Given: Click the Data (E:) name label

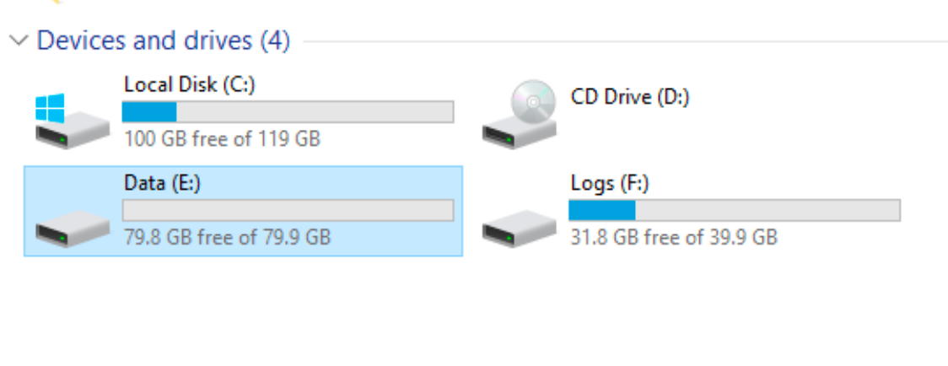Looking at the screenshot, I should click(x=162, y=183).
